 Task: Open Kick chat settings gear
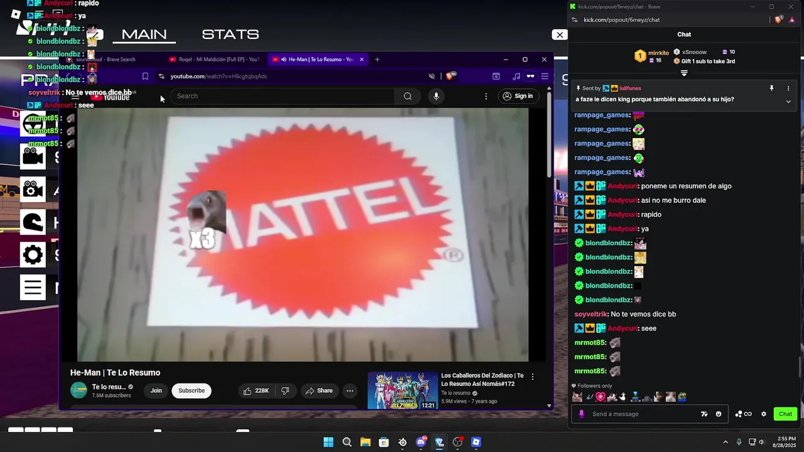[x=764, y=414]
